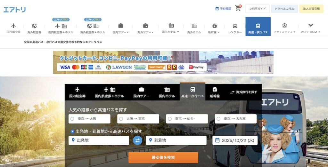This screenshot has width=328, height=167.
Task: Click the payment methods banner
Action: pyautogui.click(x=163, y=62)
